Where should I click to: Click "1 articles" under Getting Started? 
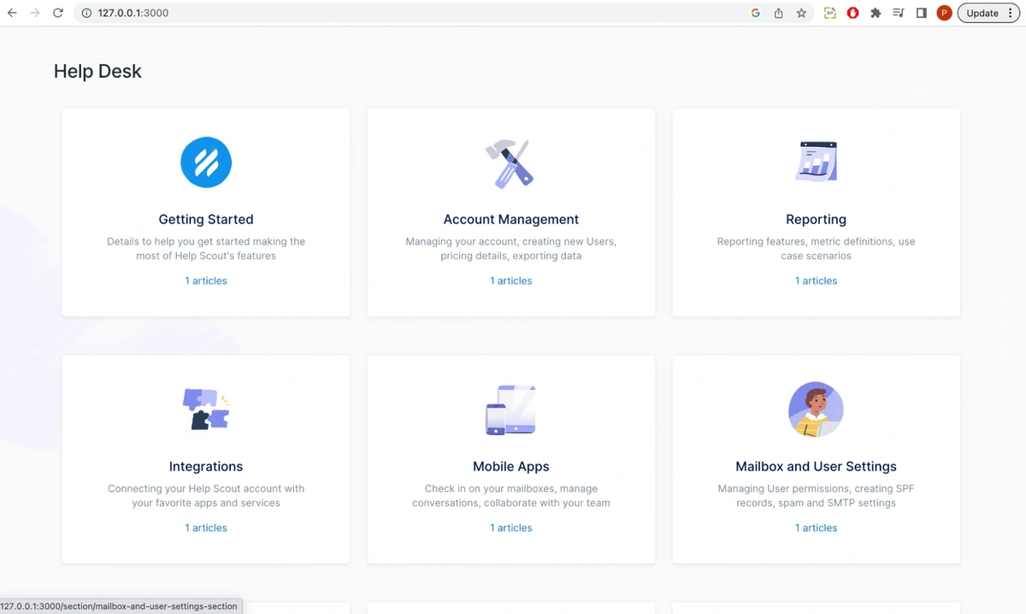pos(206,280)
